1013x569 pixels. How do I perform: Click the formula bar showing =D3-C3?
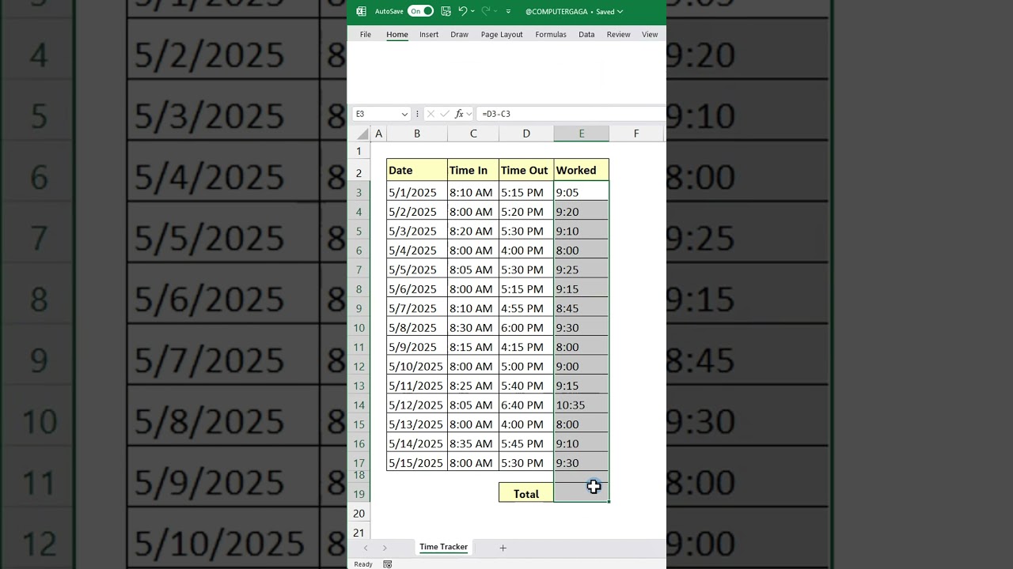(x=571, y=114)
